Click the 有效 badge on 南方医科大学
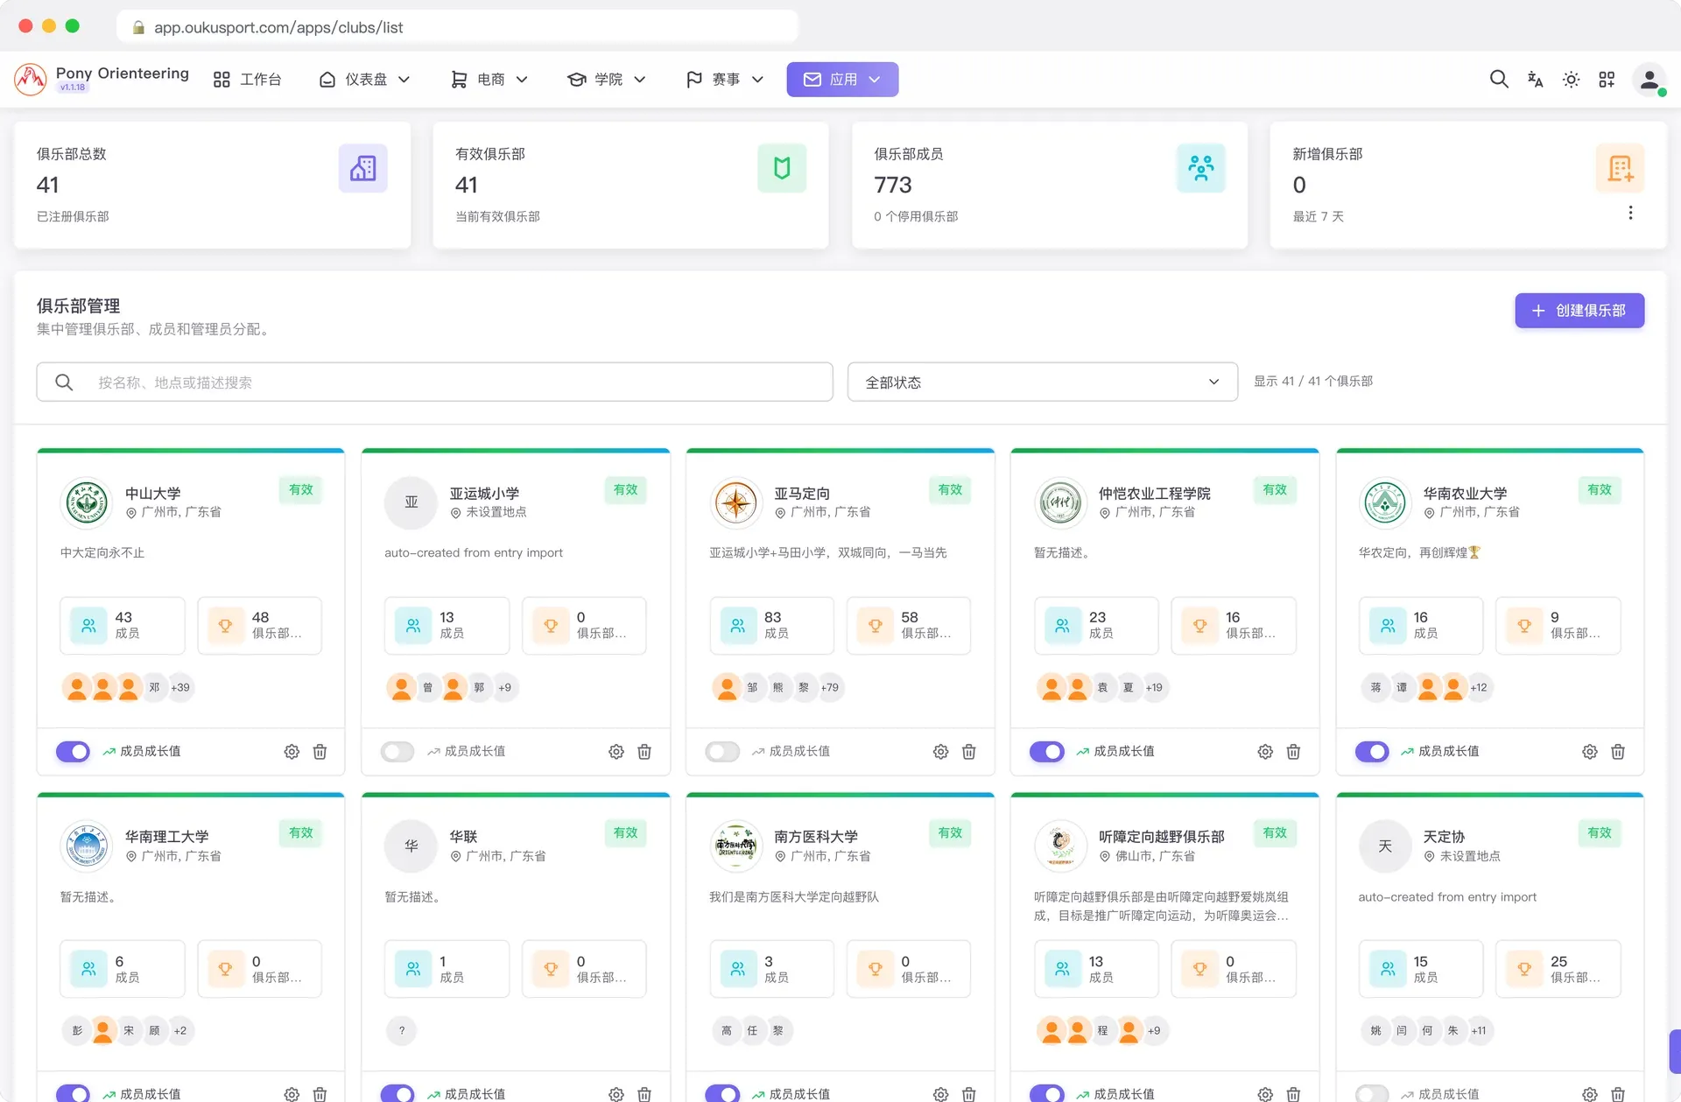Viewport: 1681px width, 1102px height. coord(950,833)
